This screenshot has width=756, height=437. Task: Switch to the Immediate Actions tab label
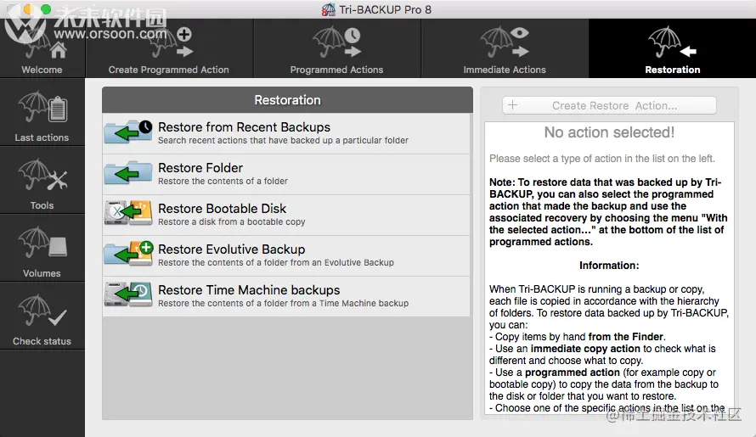point(505,70)
